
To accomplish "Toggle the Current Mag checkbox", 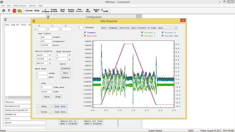I will pyautogui.click(x=163, y=36).
